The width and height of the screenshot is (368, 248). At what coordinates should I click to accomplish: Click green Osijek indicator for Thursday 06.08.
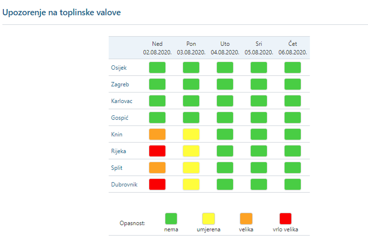point(292,68)
